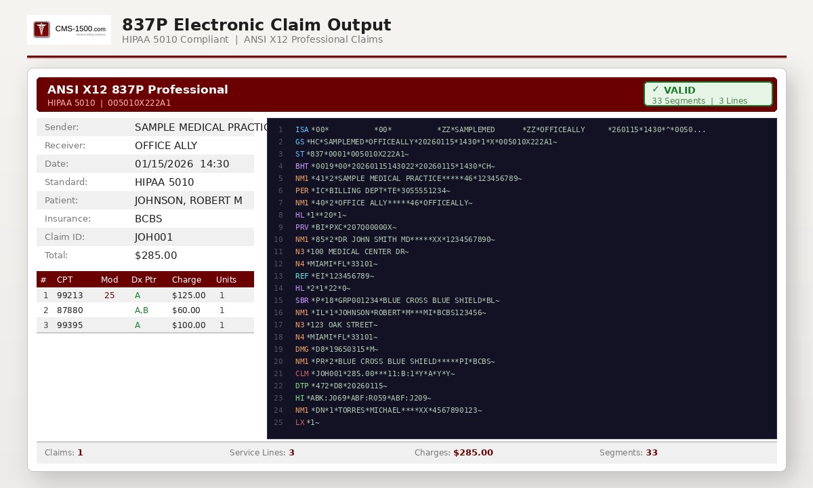Select service line row with CPT 87880
The height and width of the screenshot is (488, 813).
tap(145, 310)
